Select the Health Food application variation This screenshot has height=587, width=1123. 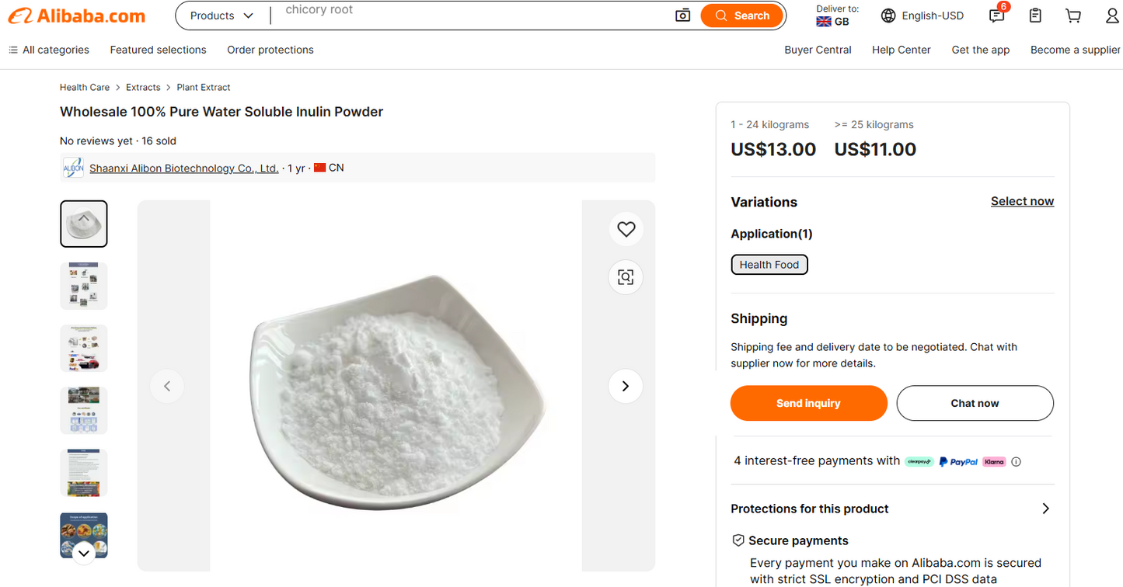769,265
